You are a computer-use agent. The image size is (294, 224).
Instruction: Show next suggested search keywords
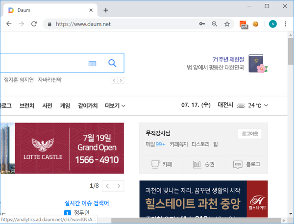(x=121, y=80)
